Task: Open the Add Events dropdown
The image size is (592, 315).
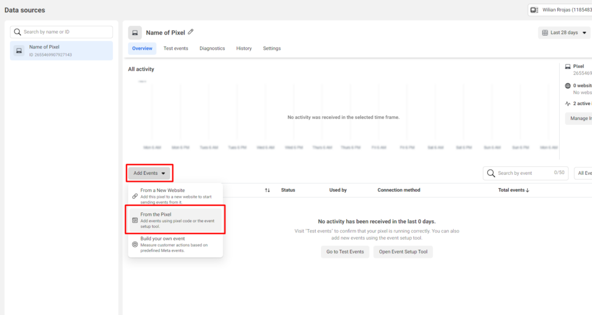Action: coord(149,173)
